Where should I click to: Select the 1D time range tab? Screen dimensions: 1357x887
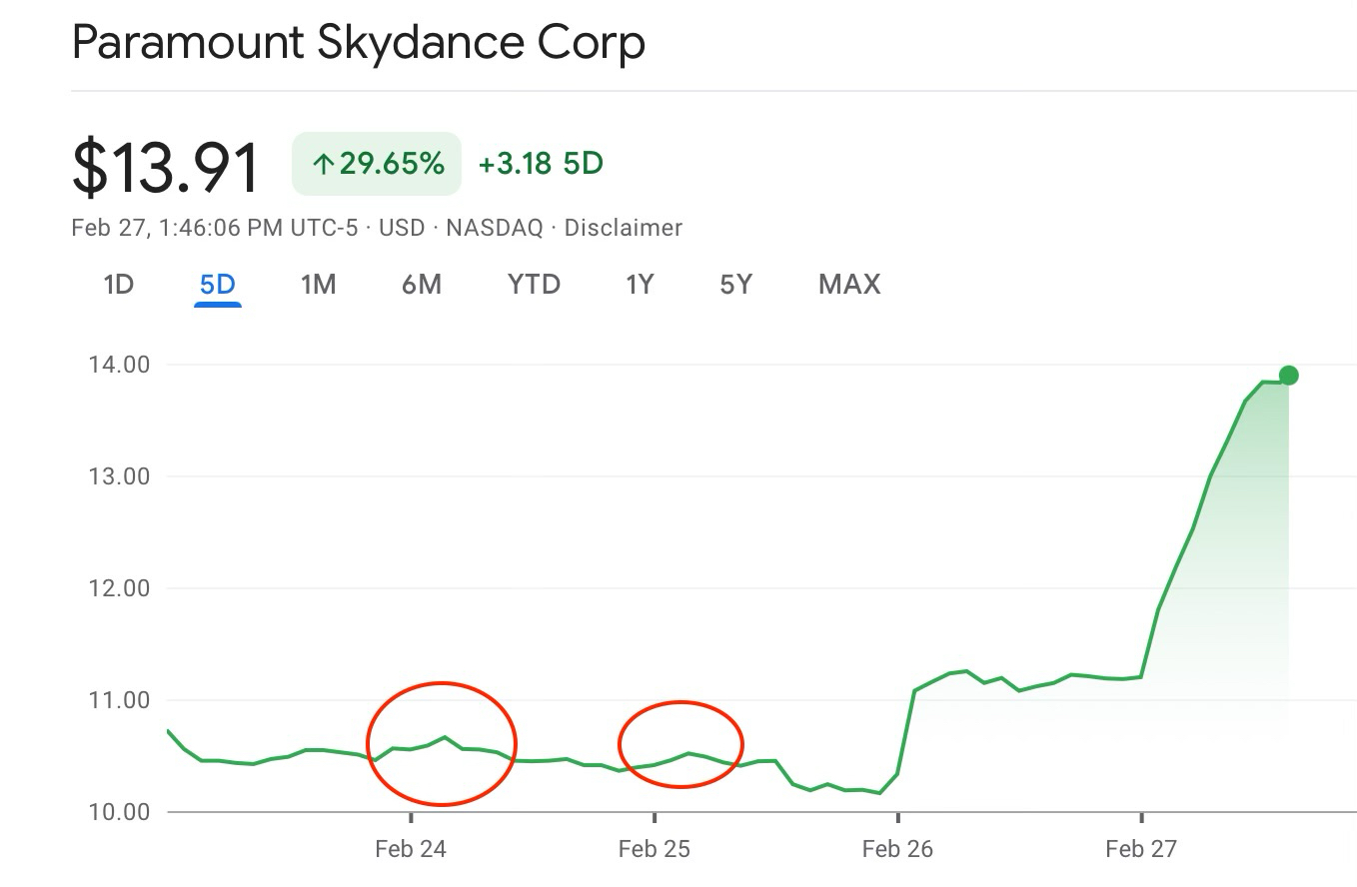[x=118, y=285]
